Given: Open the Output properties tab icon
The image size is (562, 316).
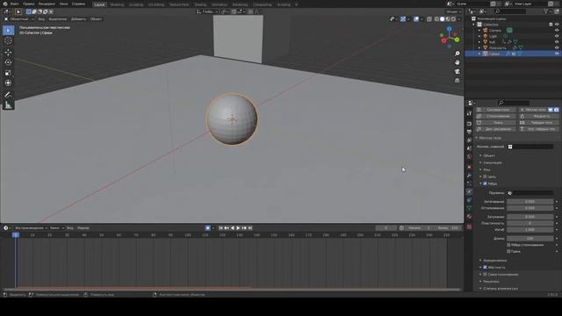Looking at the screenshot, I should tap(469, 132).
